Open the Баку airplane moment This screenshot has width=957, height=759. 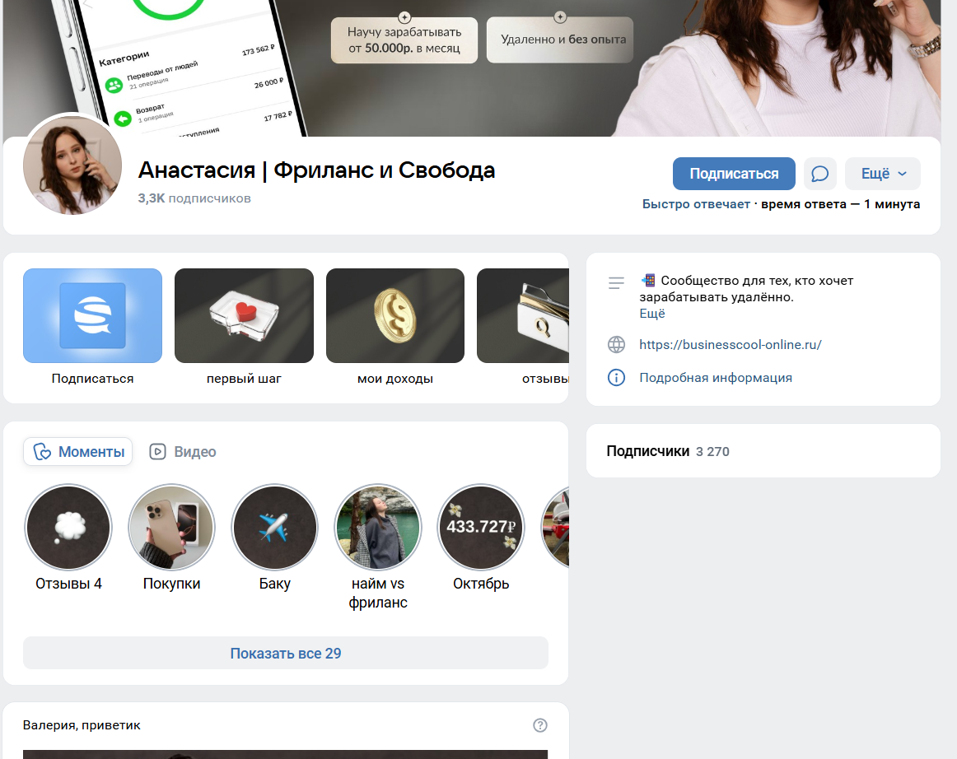pyautogui.click(x=274, y=528)
